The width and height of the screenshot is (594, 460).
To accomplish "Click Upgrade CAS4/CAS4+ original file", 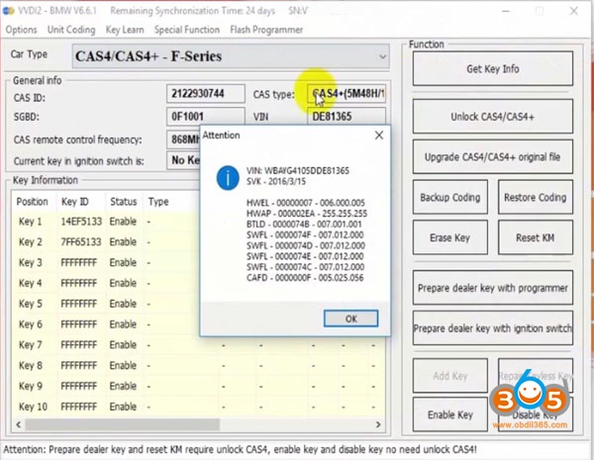I will pos(492,156).
